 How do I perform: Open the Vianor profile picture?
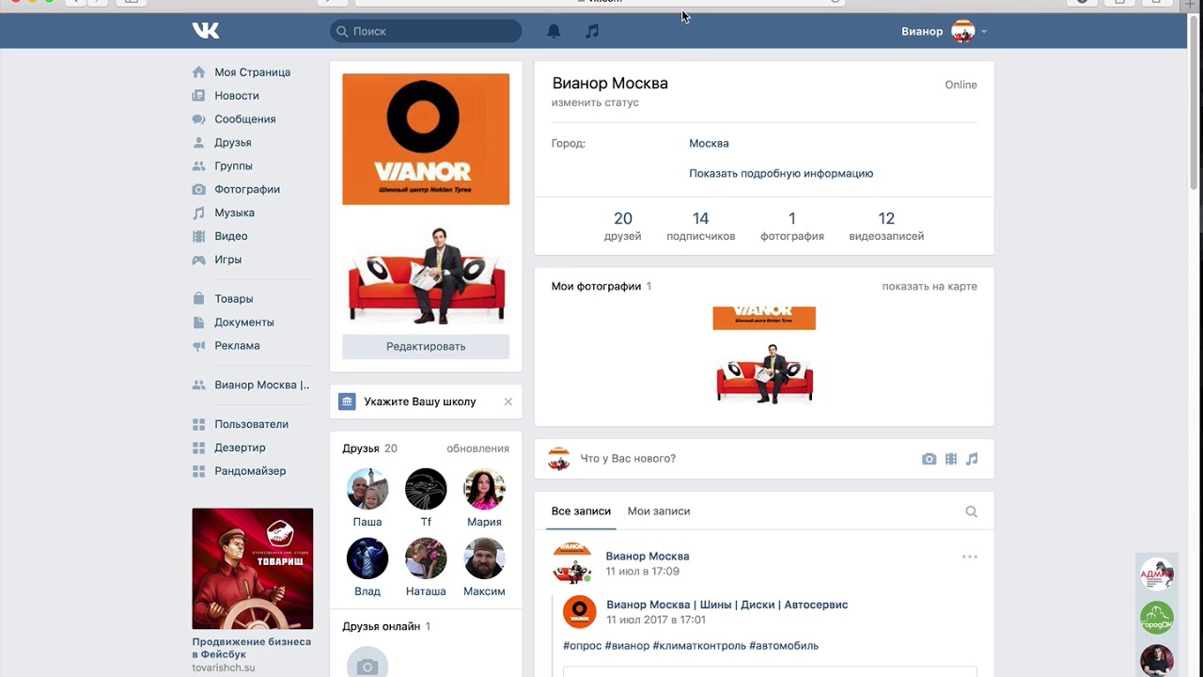(x=426, y=199)
